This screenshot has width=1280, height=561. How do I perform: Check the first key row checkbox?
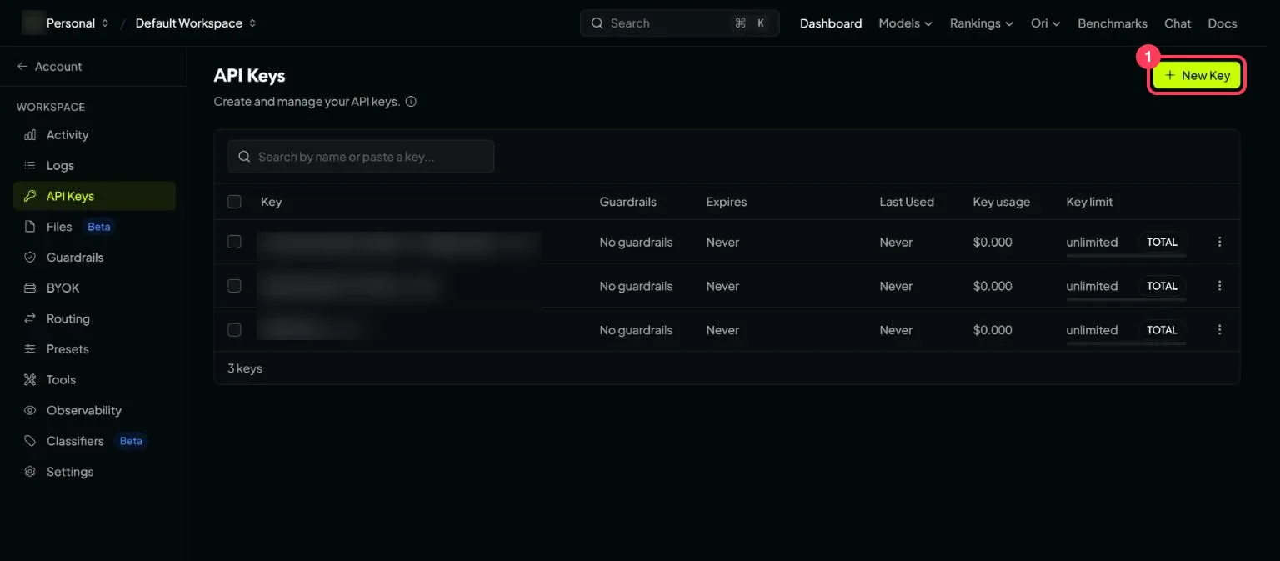[x=234, y=242]
